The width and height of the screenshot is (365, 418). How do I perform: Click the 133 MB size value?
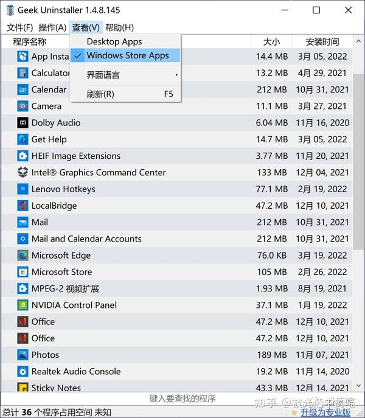click(272, 172)
